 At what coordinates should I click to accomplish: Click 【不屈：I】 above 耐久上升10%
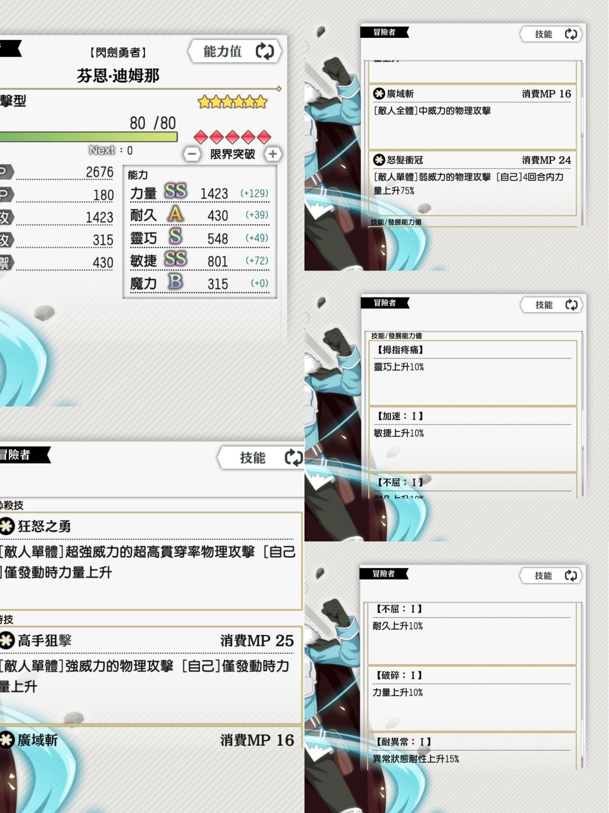pos(398,609)
